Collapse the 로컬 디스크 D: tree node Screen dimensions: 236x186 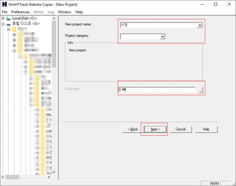coord(3,24)
